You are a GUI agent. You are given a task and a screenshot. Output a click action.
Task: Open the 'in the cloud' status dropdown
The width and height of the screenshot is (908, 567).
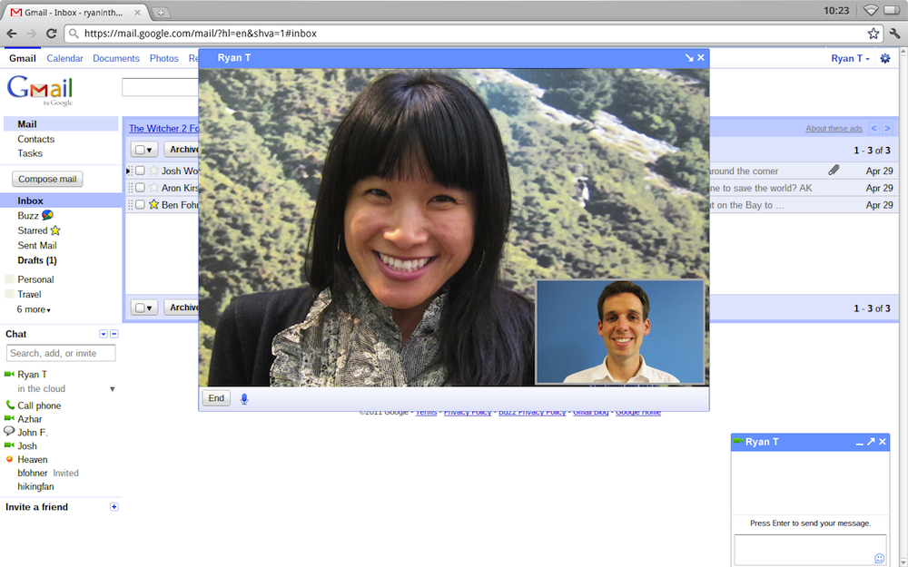pos(113,389)
